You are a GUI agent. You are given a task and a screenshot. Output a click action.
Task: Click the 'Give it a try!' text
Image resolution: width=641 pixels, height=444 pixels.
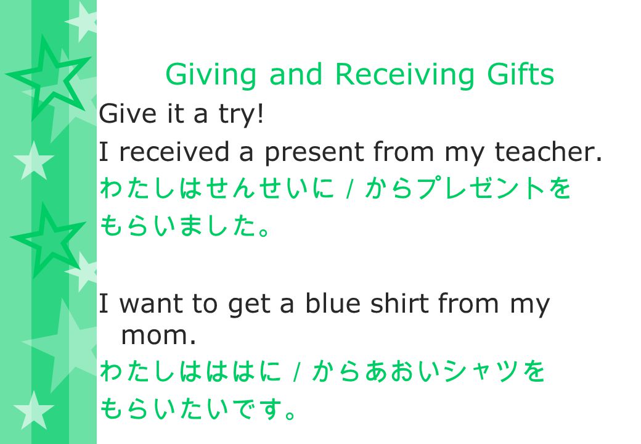(x=181, y=114)
